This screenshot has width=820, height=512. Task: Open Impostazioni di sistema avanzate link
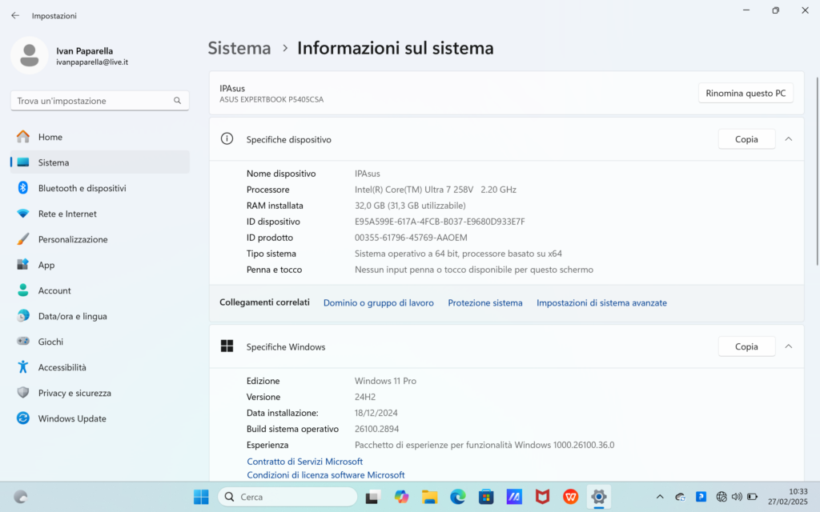click(601, 302)
